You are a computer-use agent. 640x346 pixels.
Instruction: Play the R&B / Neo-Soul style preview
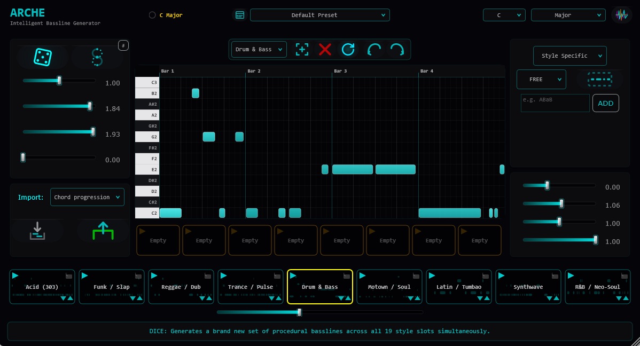tap(571, 276)
